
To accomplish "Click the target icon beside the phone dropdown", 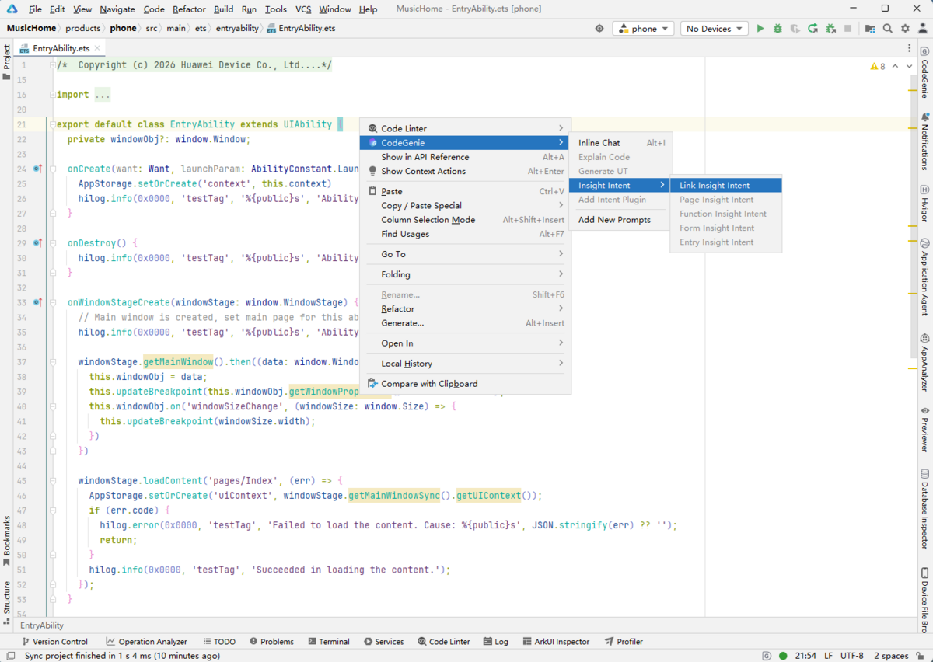I will 599,29.
